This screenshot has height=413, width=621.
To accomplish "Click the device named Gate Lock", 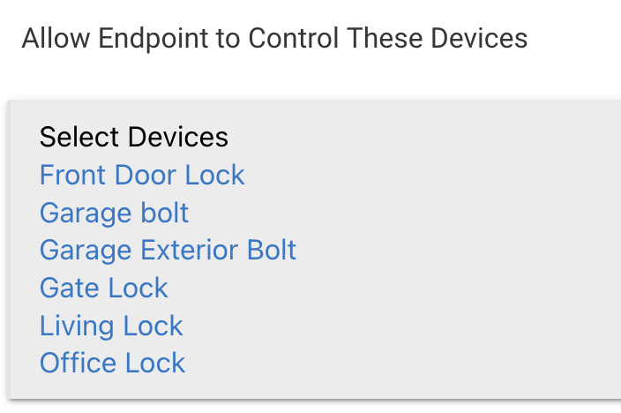I will [103, 288].
